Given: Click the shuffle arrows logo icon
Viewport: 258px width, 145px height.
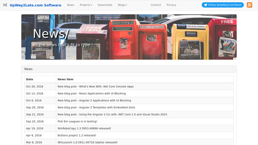Looking at the screenshot, I should click(x=5, y=5).
